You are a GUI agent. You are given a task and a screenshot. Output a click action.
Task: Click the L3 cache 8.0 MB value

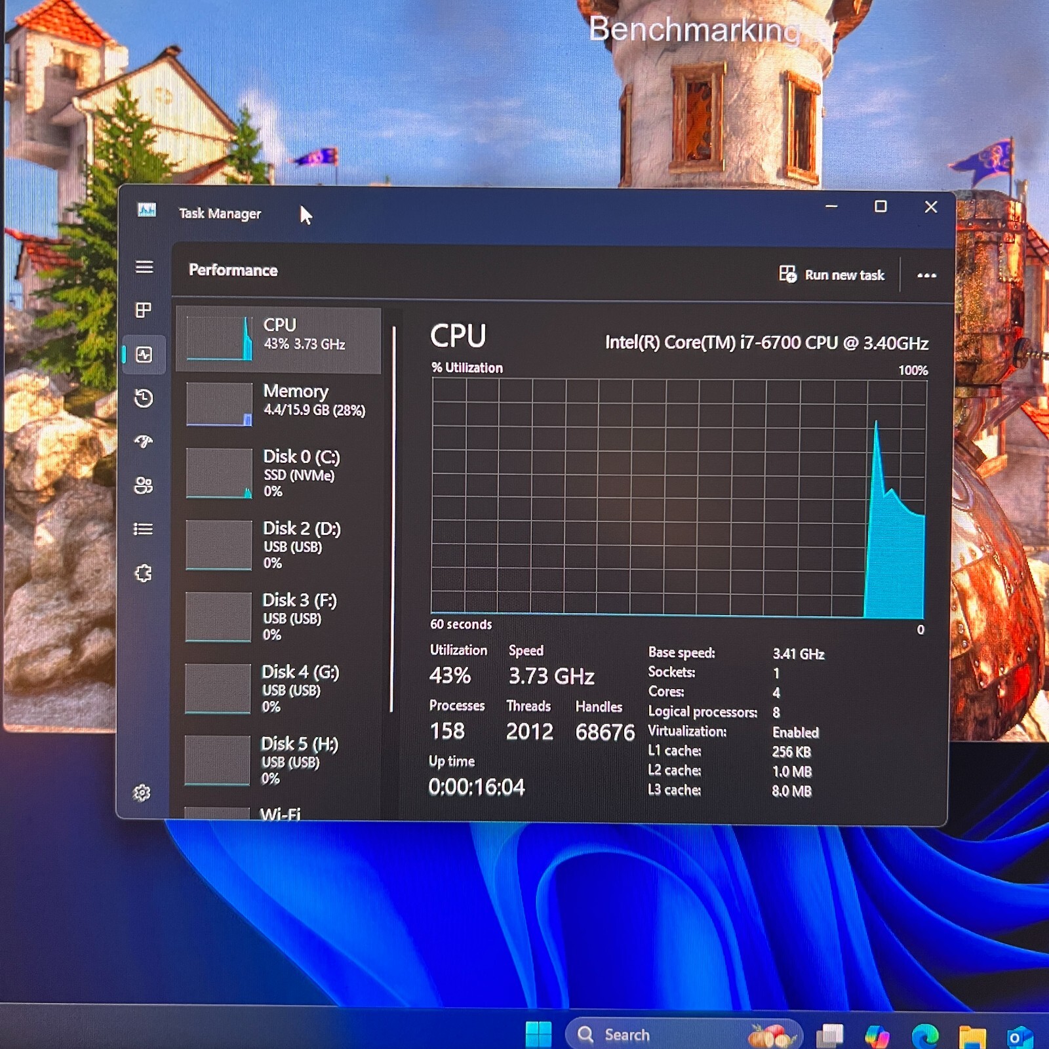pyautogui.click(x=791, y=791)
